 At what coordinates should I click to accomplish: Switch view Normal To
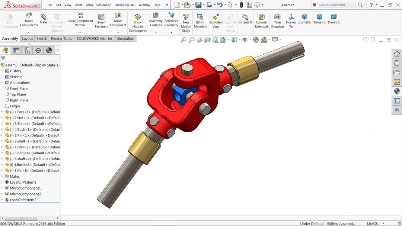pyautogui.click(x=291, y=21)
